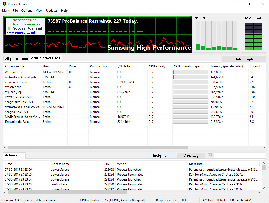Select the Snagit32.exe [32] process
Screen dimensions: 269x203
point(134,112)
